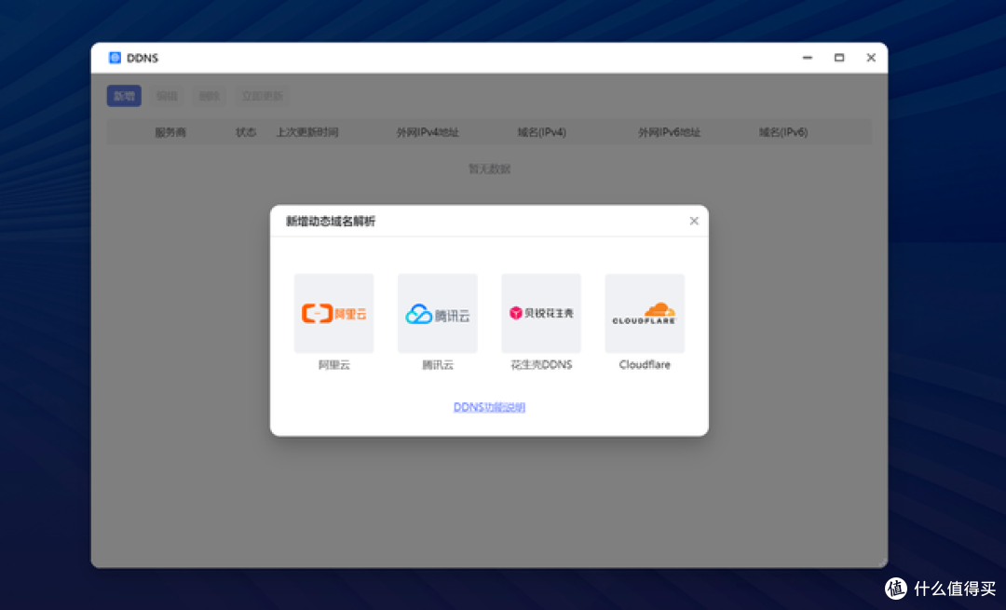Close the DDNS window
This screenshot has width=1006, height=610.
tap(871, 58)
